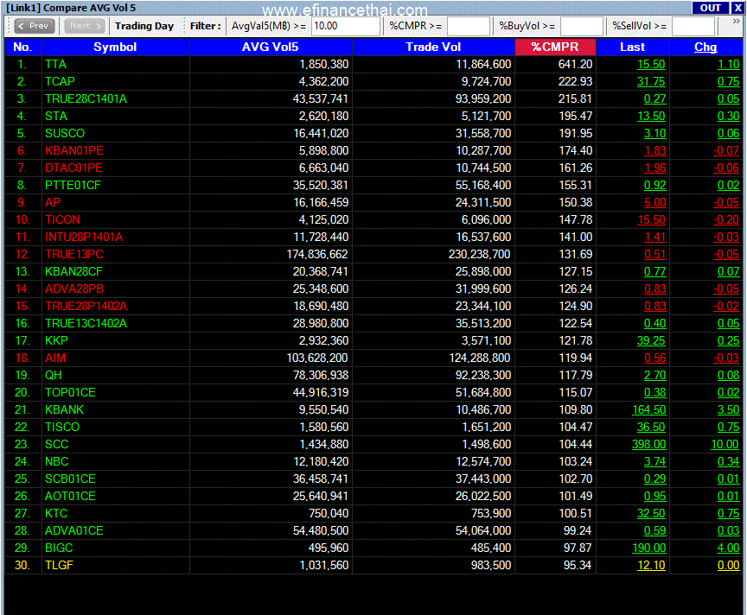Select the TOP01CE symbol
Screen dimensions: 747x615
pos(71,393)
